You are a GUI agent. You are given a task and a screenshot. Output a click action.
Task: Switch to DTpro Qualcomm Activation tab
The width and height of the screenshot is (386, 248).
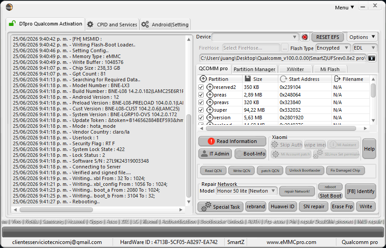click(x=45, y=24)
